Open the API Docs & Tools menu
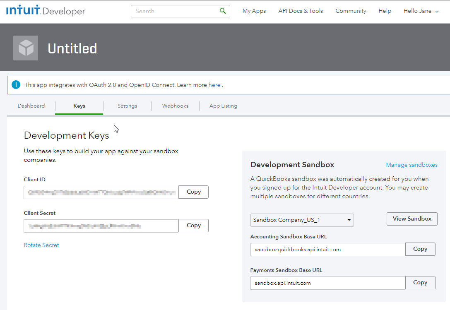 pos(301,11)
